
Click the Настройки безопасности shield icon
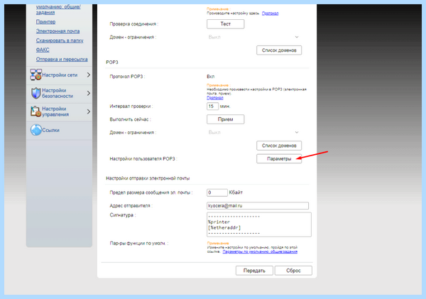[36, 93]
